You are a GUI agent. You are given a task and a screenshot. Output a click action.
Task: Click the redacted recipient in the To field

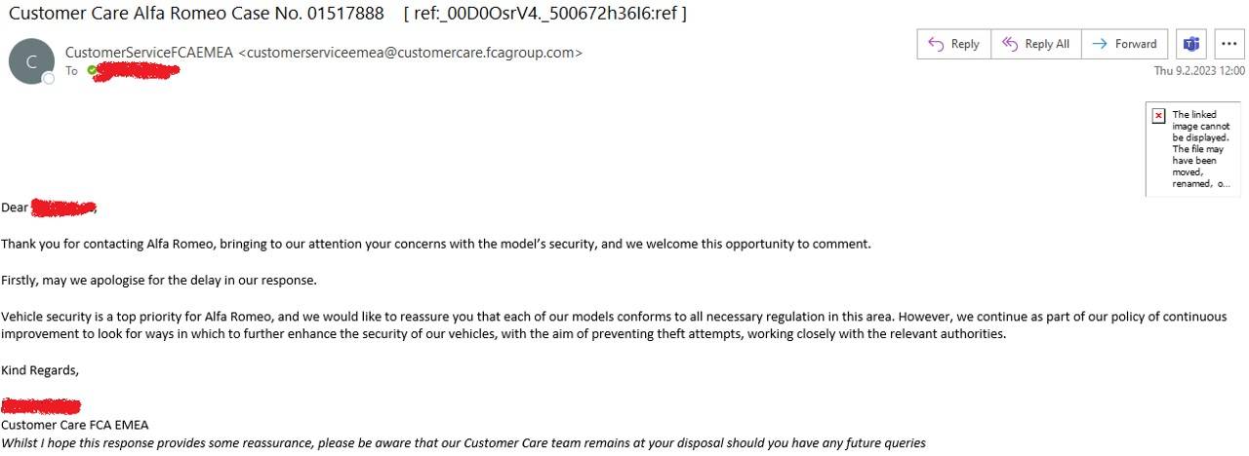click(135, 70)
